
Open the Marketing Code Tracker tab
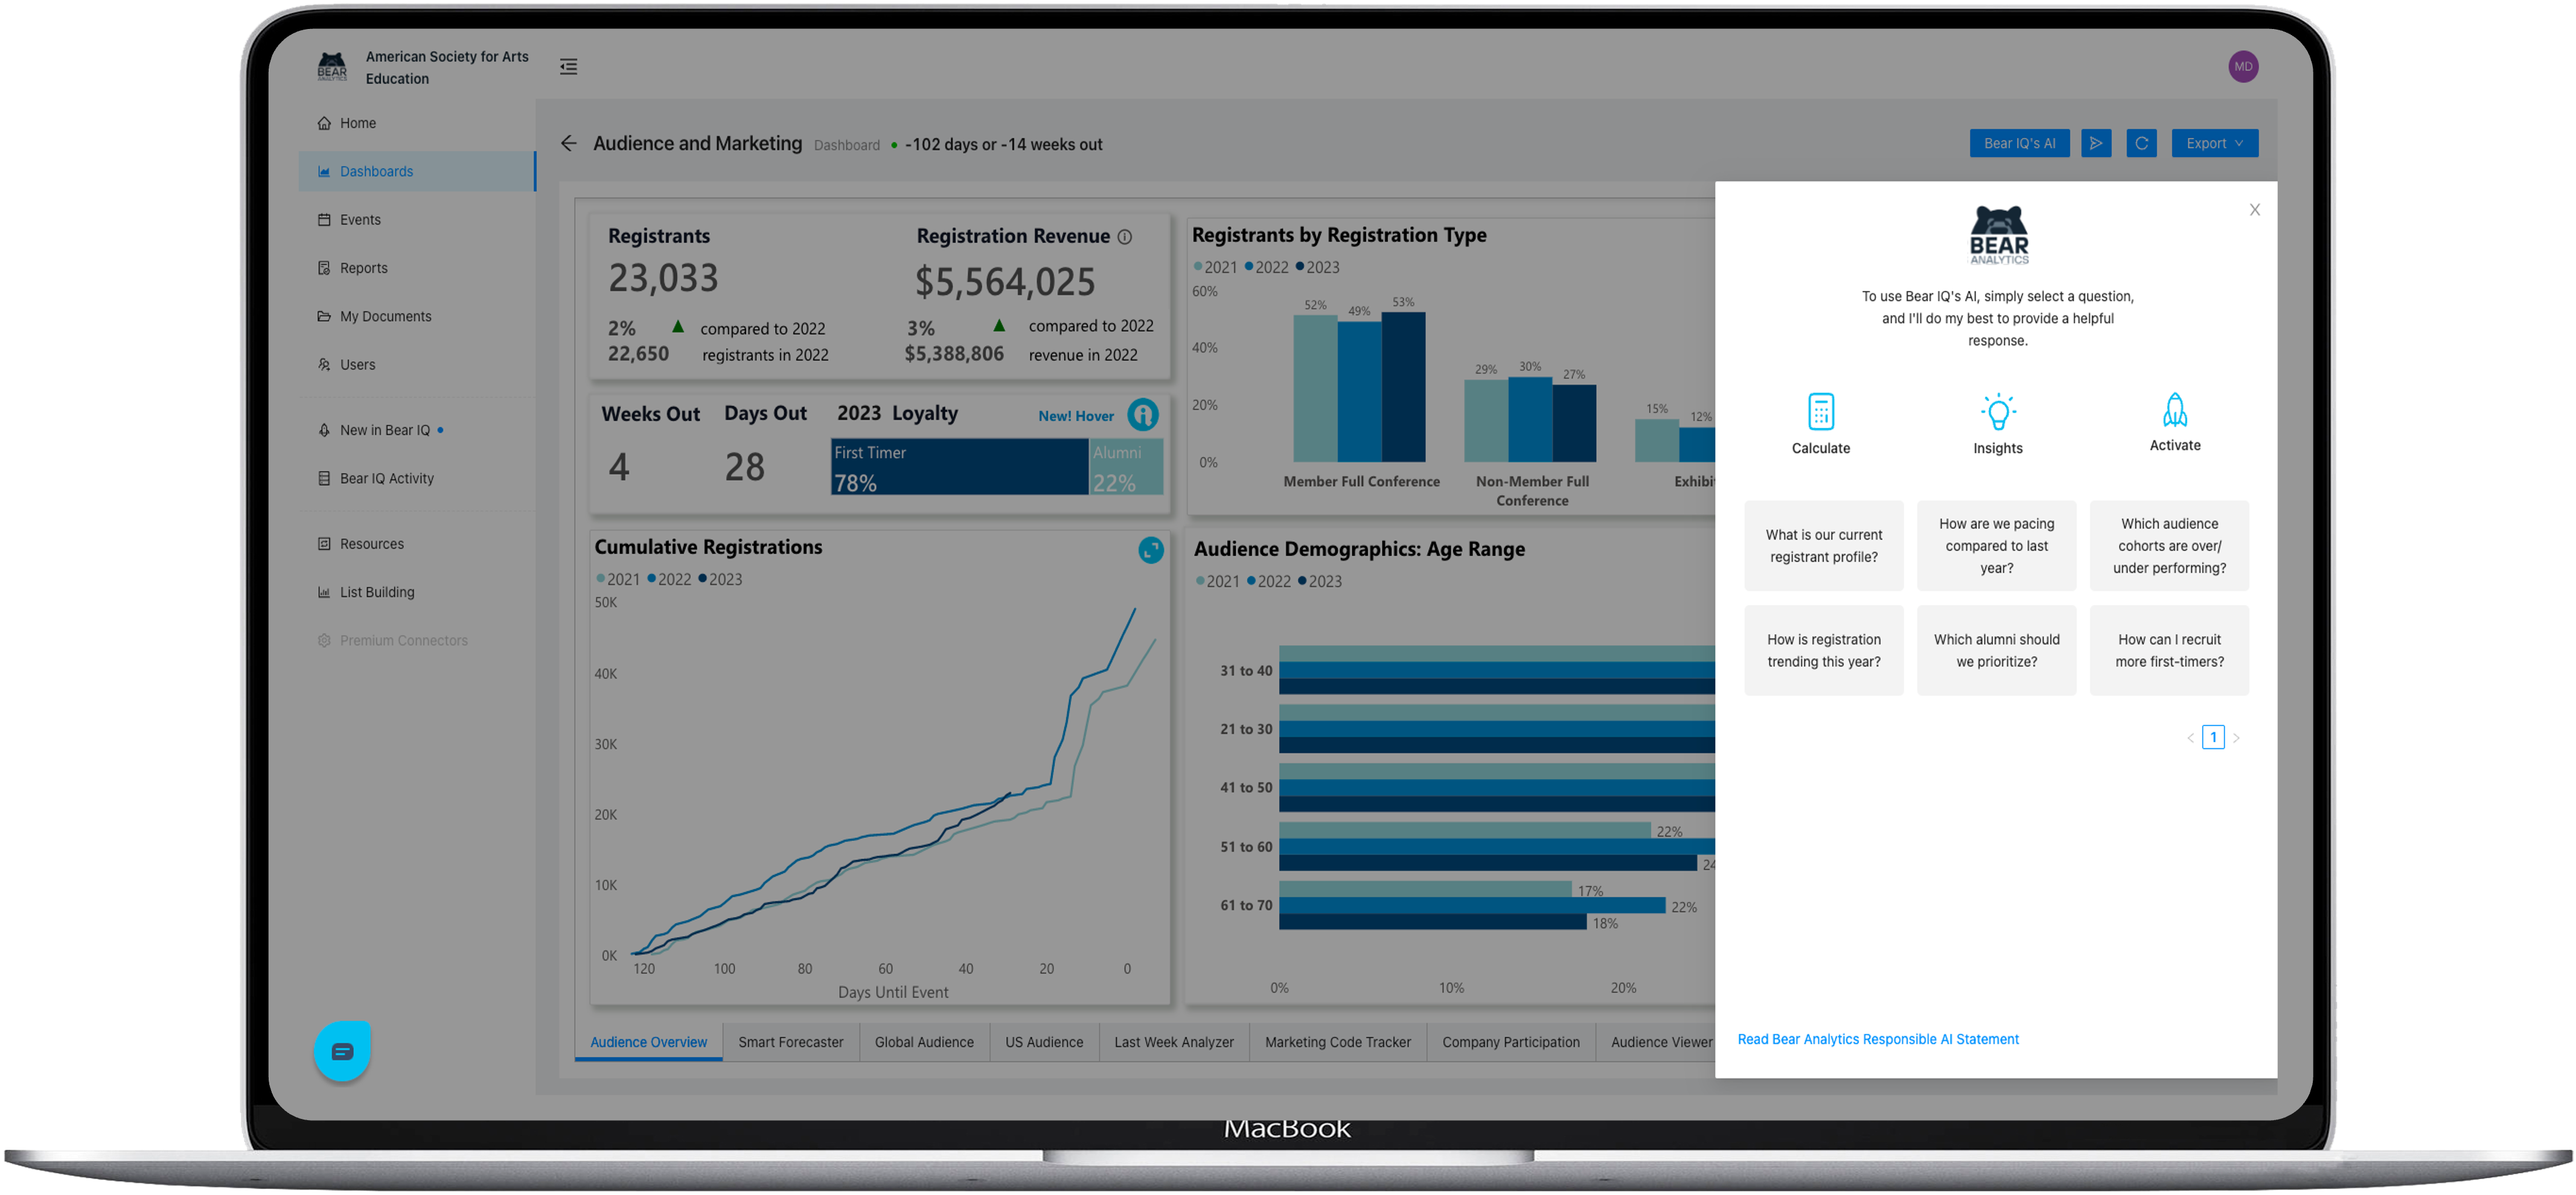(1337, 1042)
